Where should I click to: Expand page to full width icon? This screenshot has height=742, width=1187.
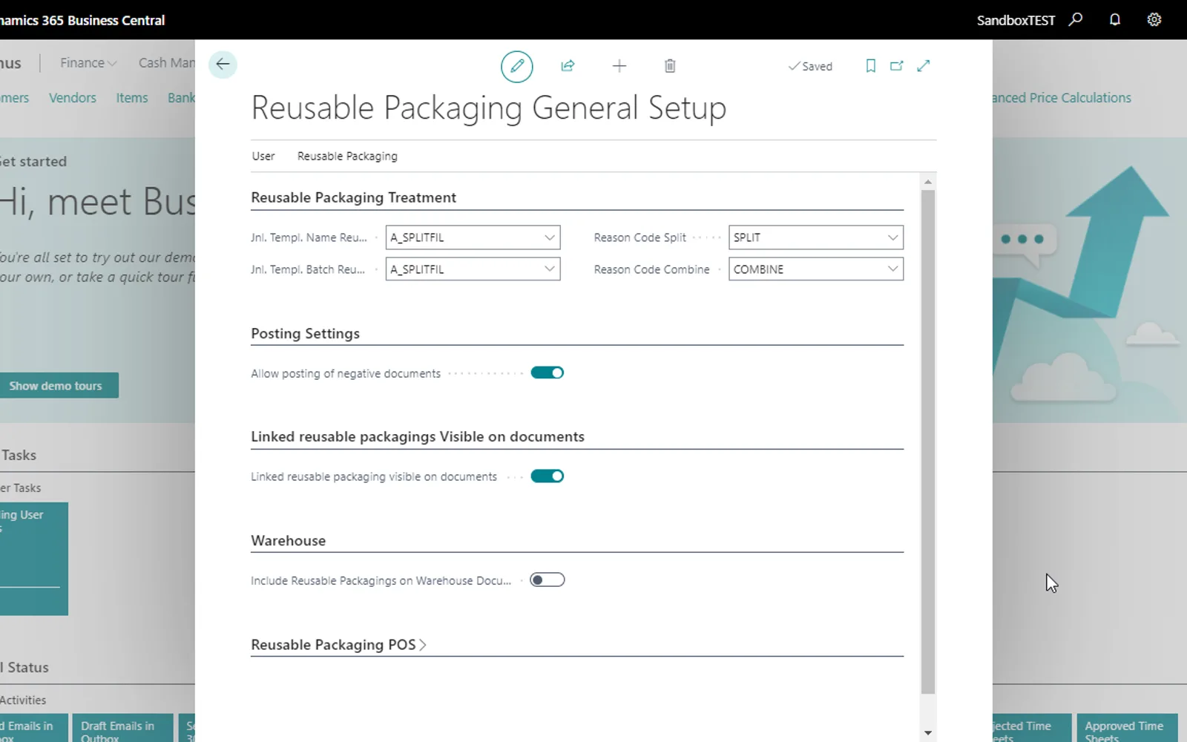(924, 66)
